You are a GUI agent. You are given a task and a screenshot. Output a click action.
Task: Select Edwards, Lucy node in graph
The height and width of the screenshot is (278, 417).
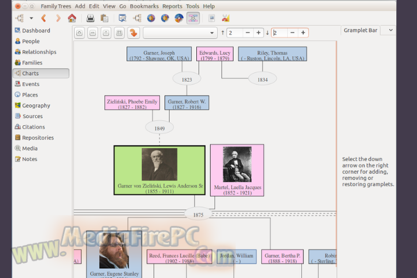click(x=215, y=54)
